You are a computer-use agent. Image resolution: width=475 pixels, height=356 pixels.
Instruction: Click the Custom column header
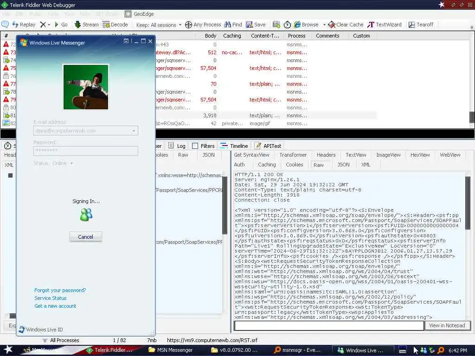(x=361, y=36)
